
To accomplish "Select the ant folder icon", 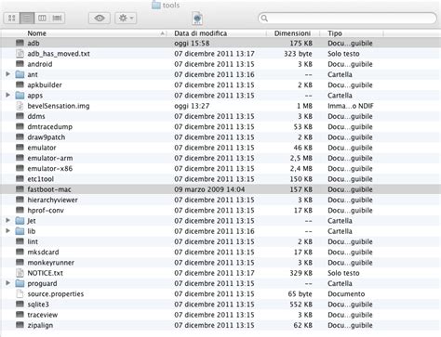I will [20, 74].
